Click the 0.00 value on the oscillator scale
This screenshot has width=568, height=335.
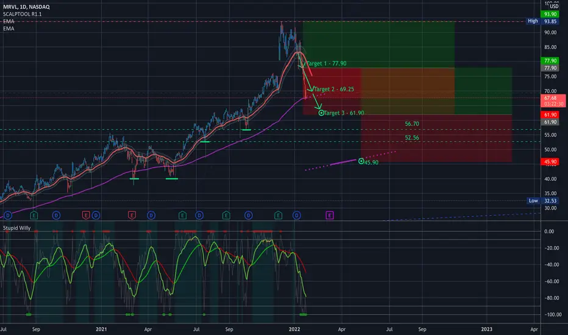click(549, 231)
